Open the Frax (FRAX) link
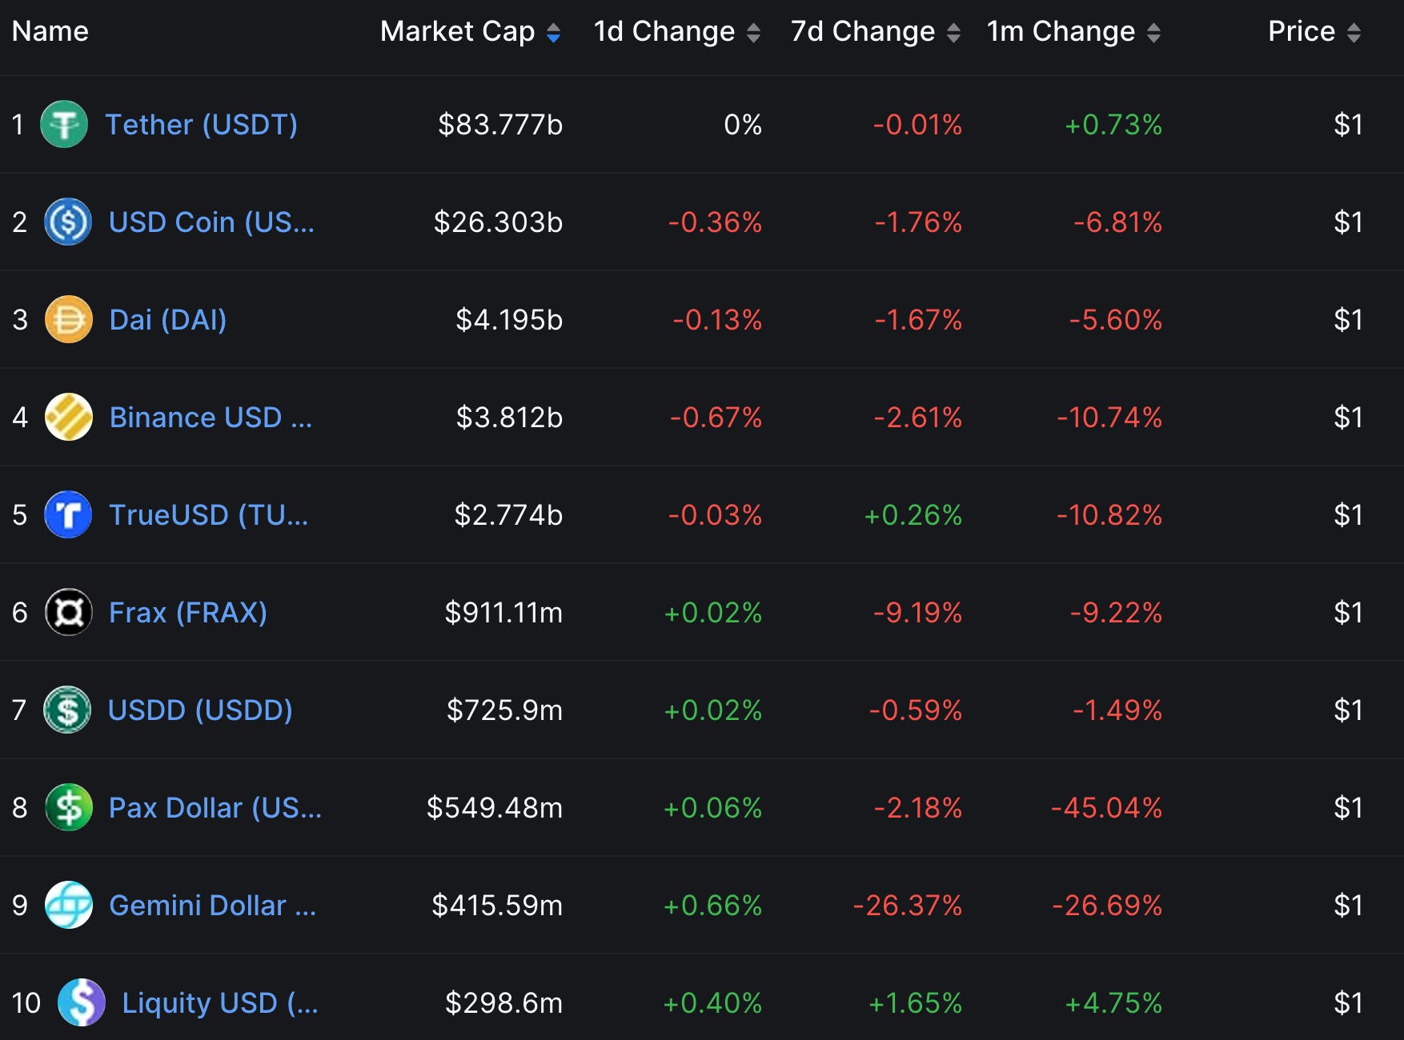Image resolution: width=1404 pixels, height=1040 pixels. 187,613
